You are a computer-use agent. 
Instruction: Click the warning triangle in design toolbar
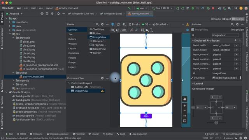click(188, 24)
